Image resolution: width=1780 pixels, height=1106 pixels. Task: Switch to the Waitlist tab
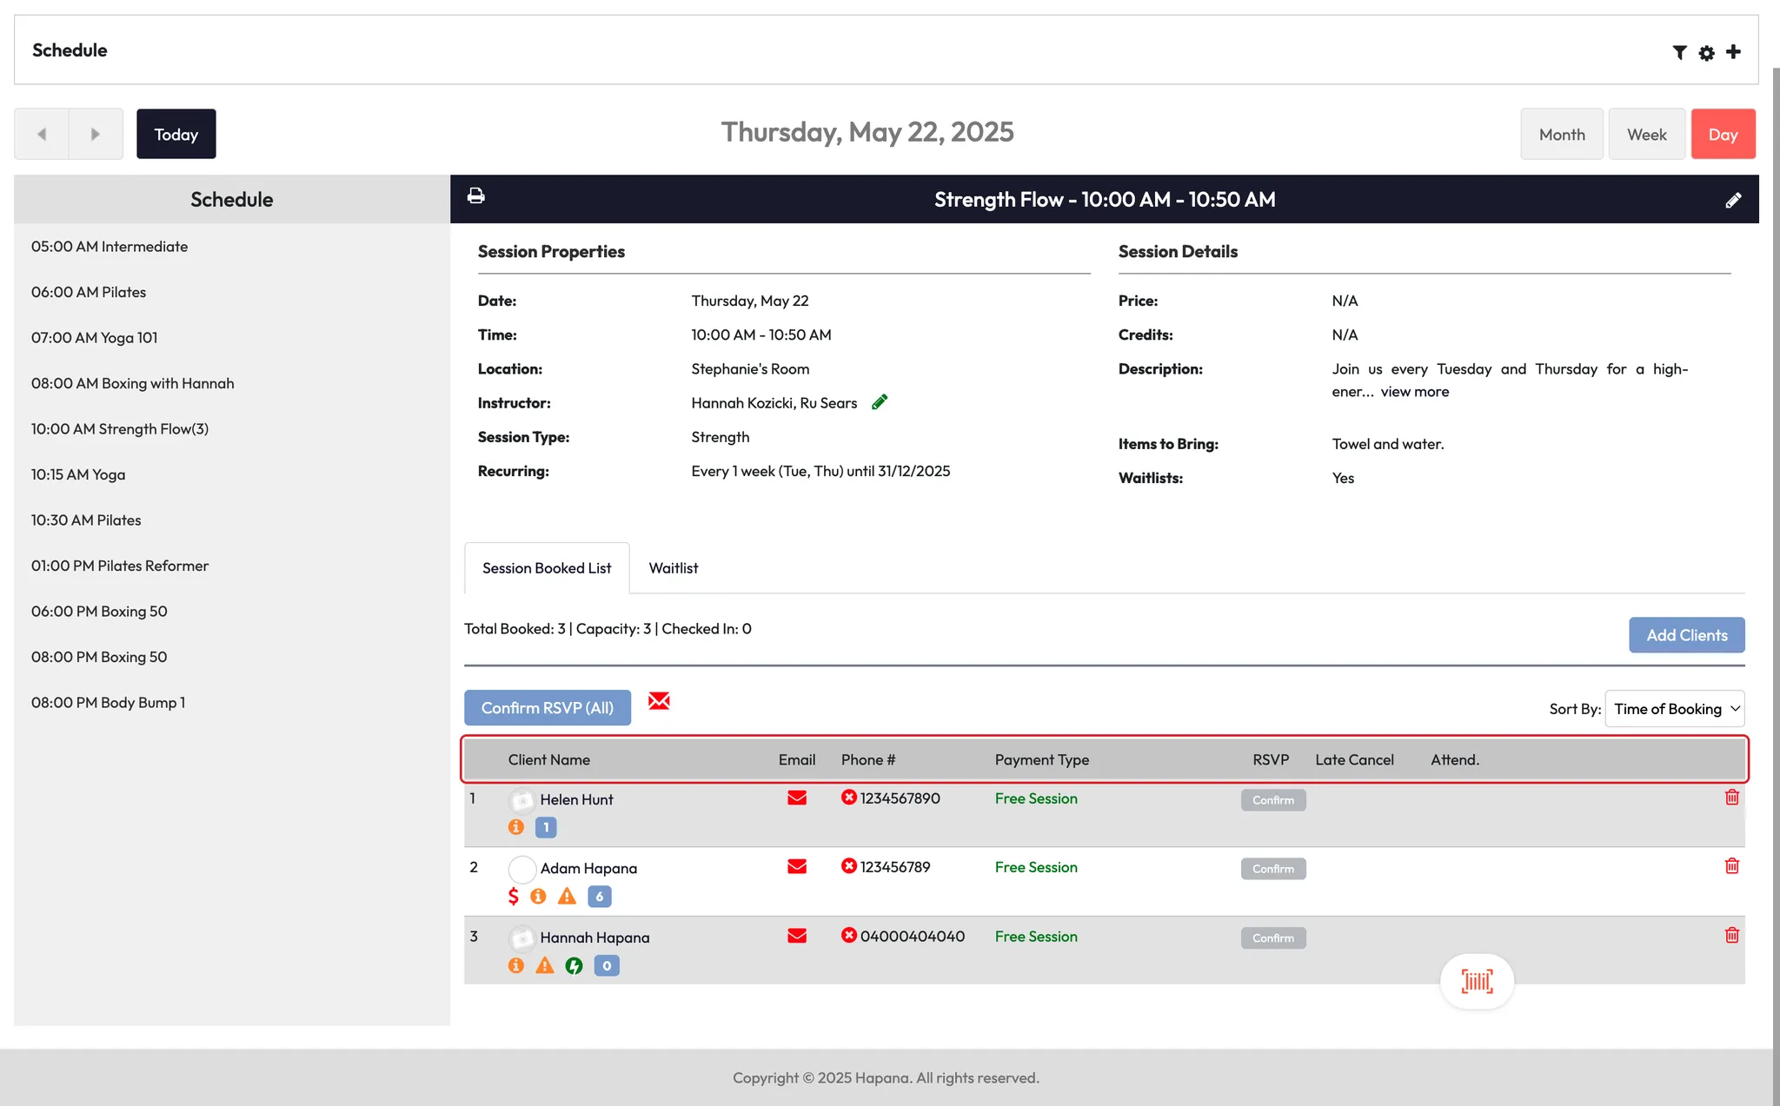tap(673, 568)
